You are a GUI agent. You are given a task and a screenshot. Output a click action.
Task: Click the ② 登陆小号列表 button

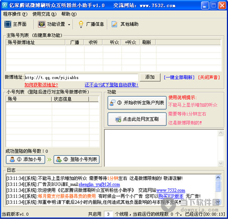tap(77, 159)
